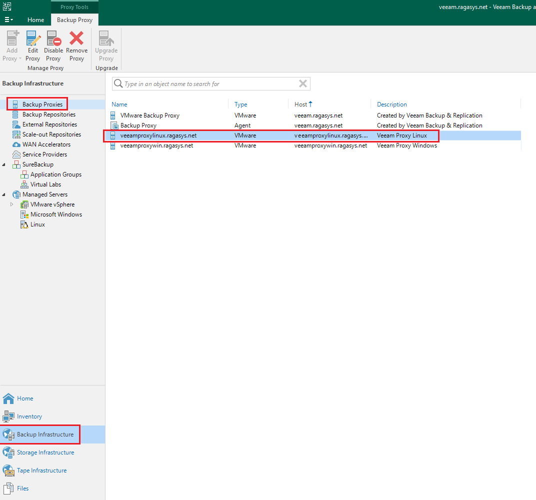Expand the VMware vSphere node
This screenshot has width=536, height=500.
11,204
